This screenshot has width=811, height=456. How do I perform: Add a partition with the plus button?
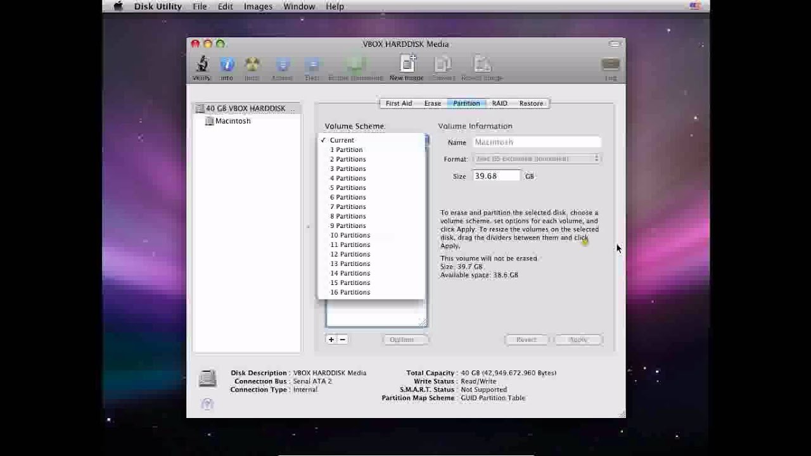(x=331, y=339)
